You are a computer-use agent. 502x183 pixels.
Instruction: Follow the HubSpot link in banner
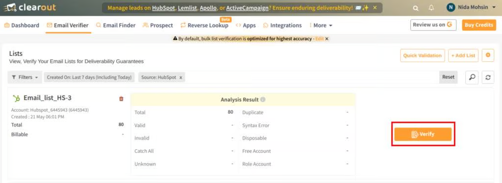pos(164,8)
